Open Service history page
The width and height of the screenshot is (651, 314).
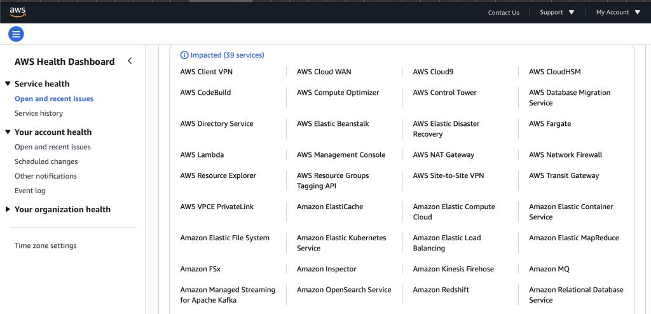pyautogui.click(x=39, y=113)
